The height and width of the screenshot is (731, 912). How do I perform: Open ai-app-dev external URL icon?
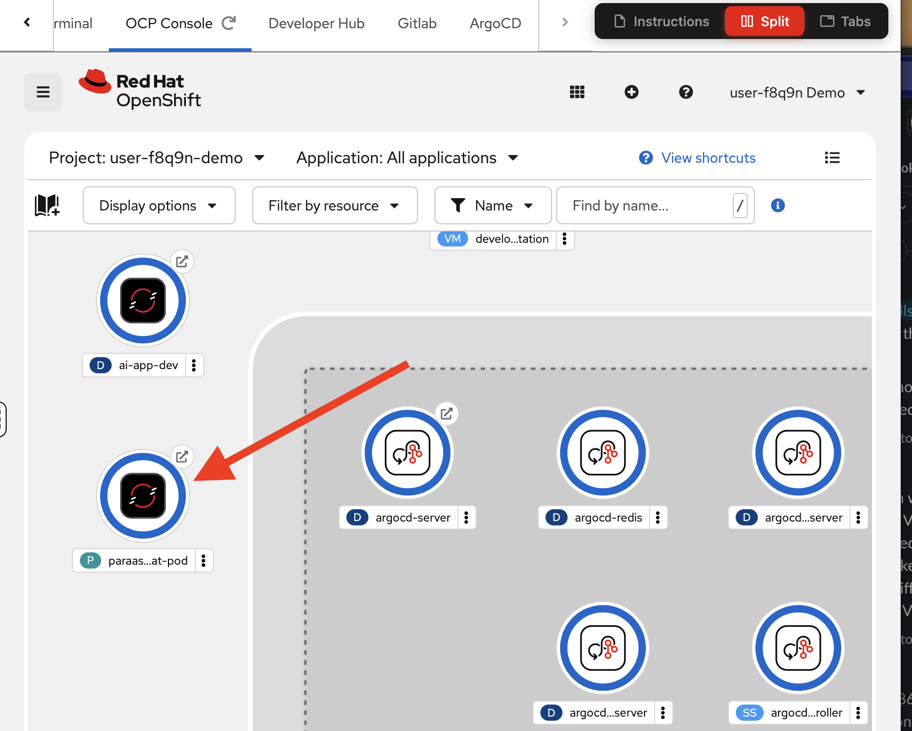(x=182, y=262)
